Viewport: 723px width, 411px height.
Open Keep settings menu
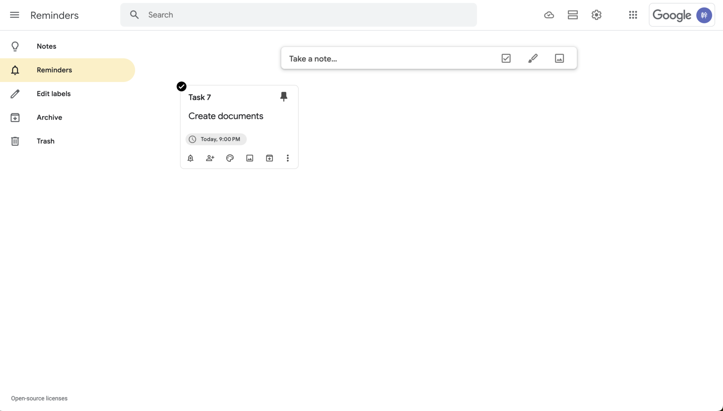(596, 15)
